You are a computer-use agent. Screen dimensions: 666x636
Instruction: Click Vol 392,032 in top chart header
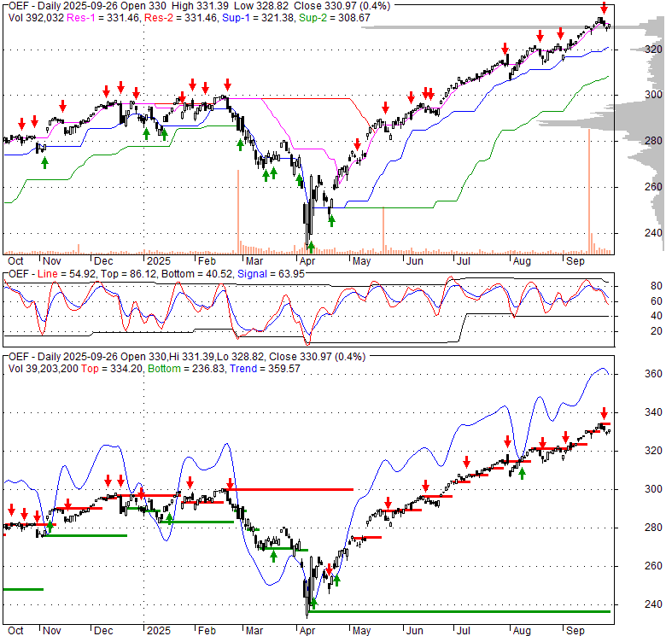36,18
